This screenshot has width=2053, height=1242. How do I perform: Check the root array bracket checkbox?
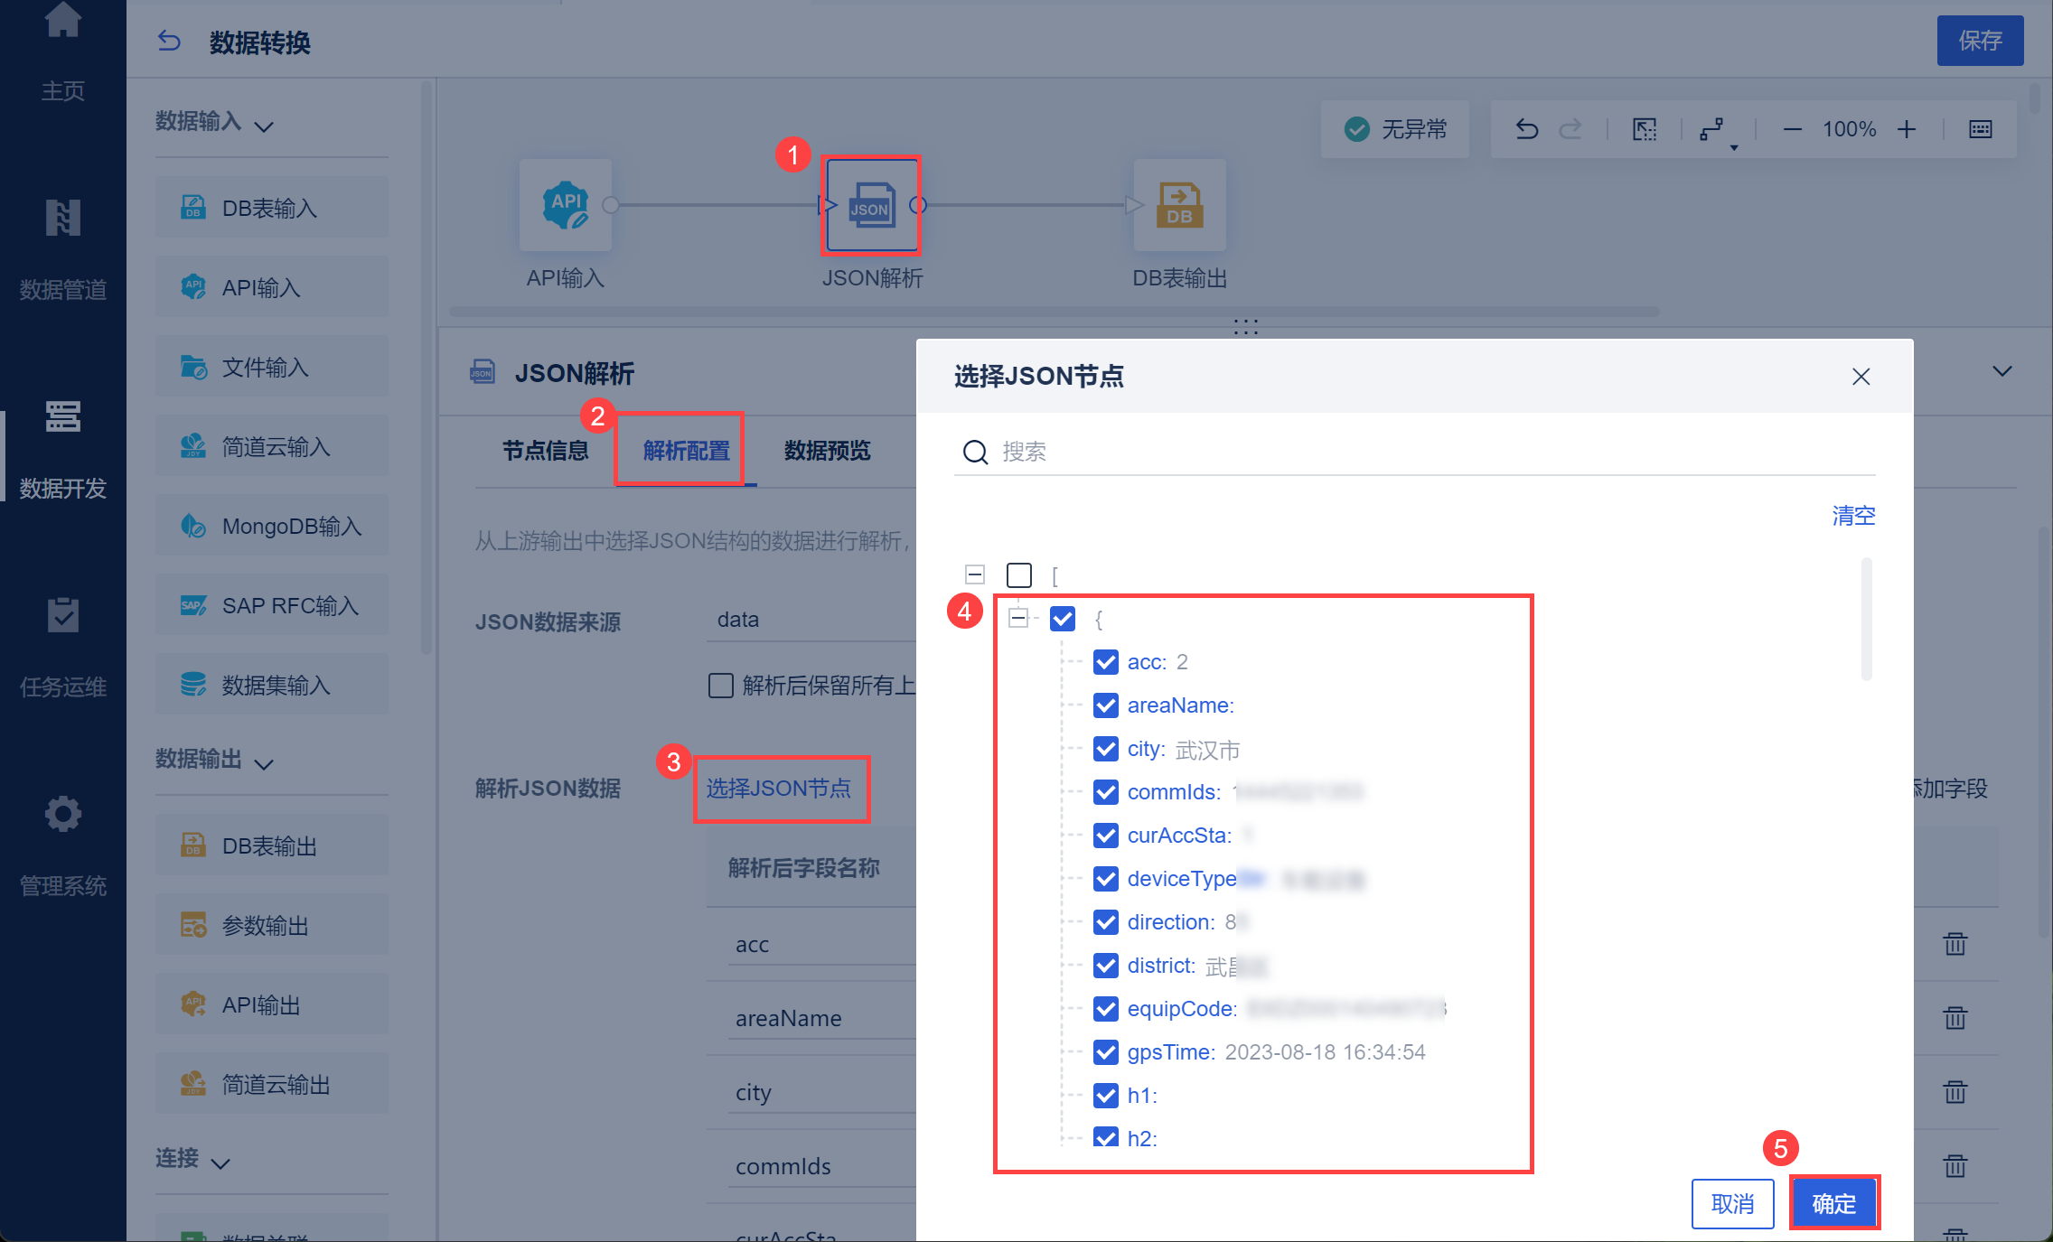[x=1019, y=575]
